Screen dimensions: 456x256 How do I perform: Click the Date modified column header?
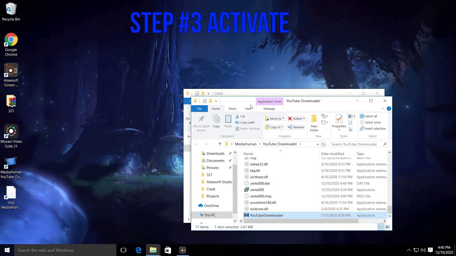pyautogui.click(x=332, y=154)
